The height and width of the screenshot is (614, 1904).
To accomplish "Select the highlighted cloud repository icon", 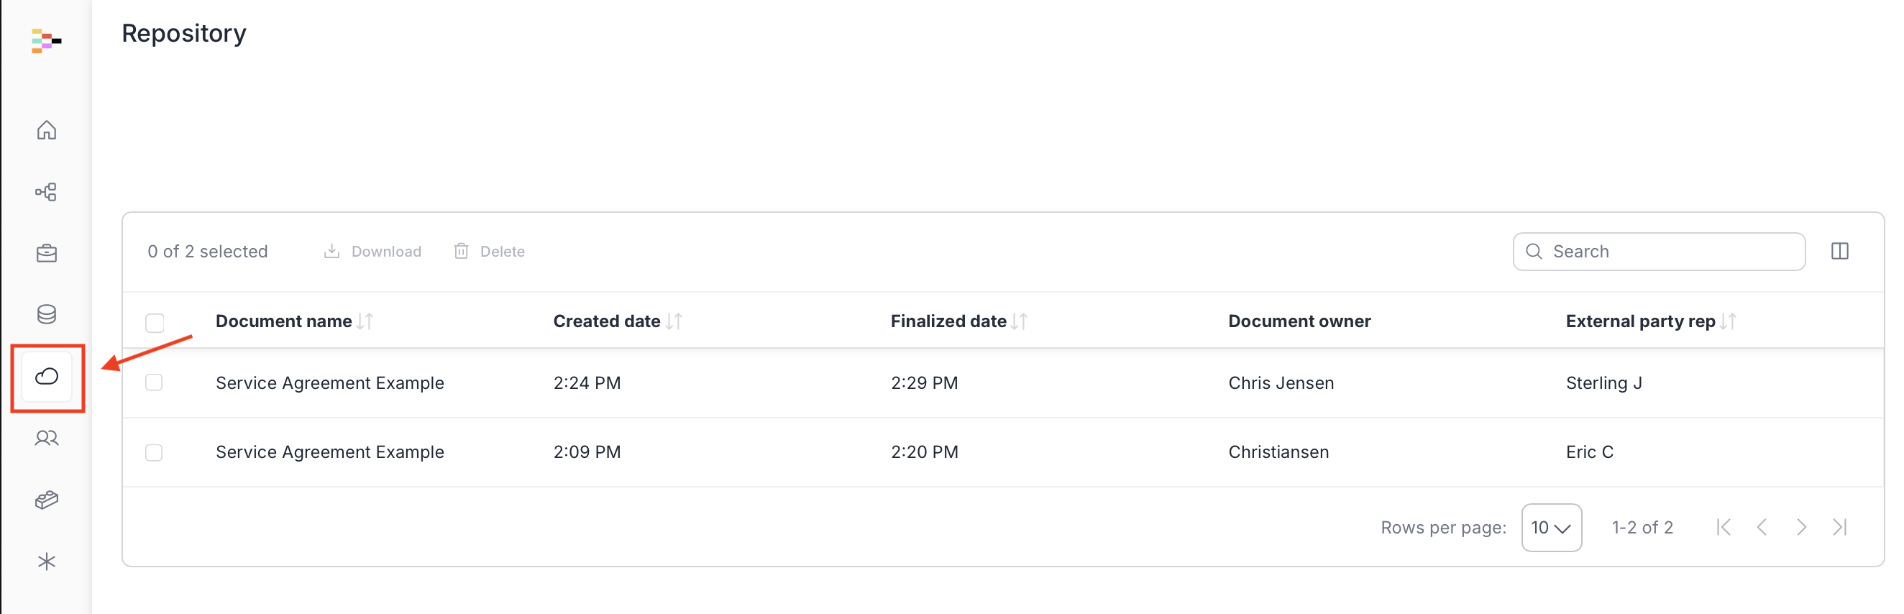I will (47, 377).
